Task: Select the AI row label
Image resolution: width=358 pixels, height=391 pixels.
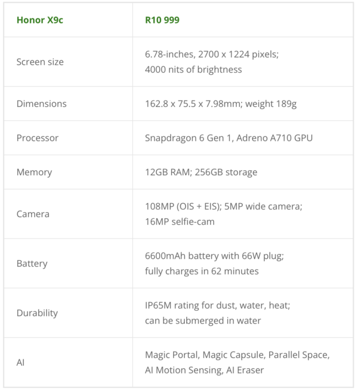Action: click(21, 362)
